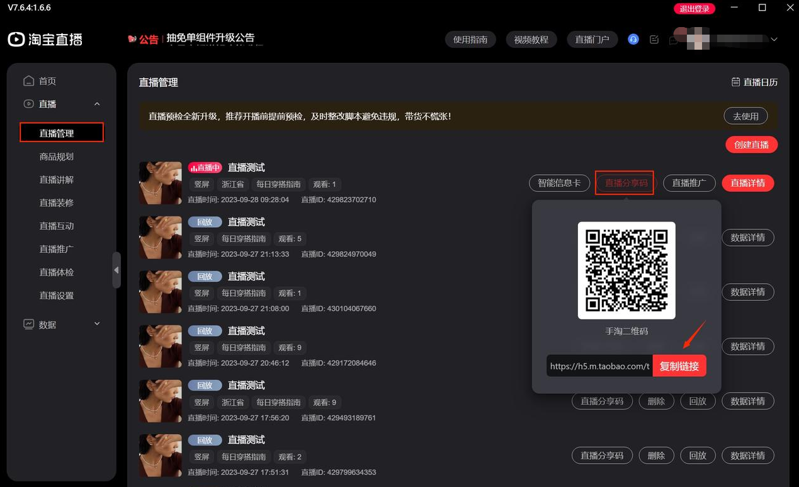Open 数据详情 for the 17:56:20 replay

coord(748,401)
